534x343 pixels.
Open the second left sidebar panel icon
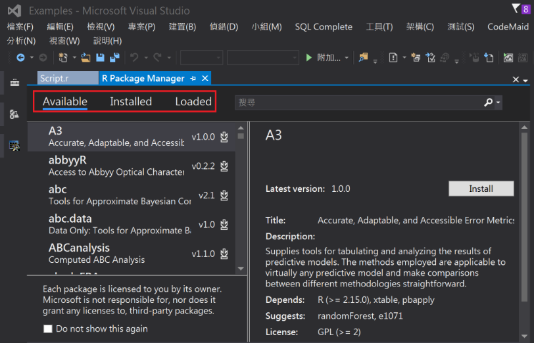[x=14, y=114]
